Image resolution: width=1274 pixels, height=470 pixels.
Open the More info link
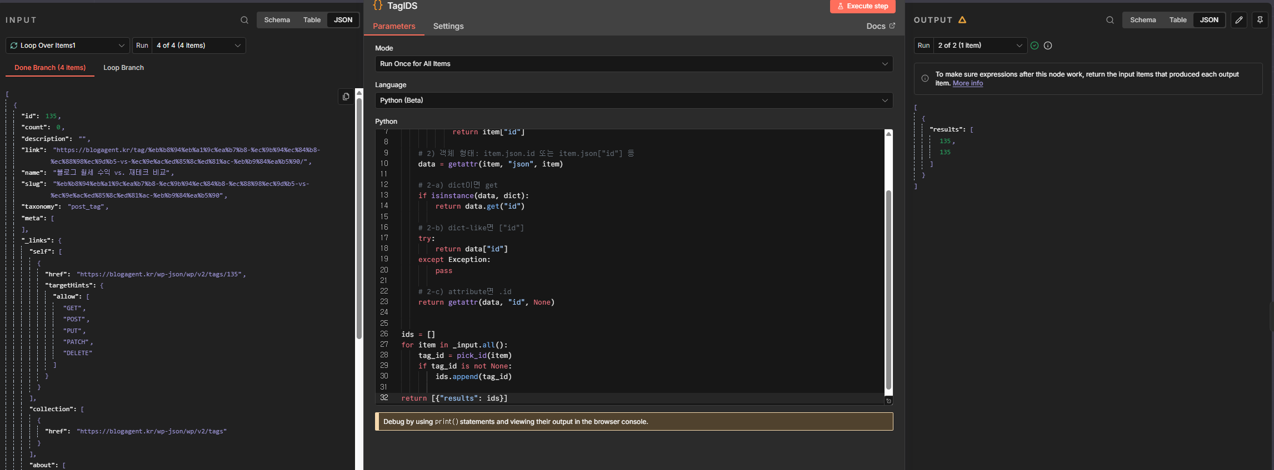point(967,83)
